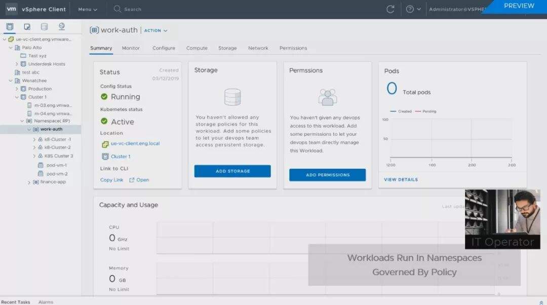Expand the Underdesk Hosts node
Viewport: 547px width, 305px height.
[16, 64]
